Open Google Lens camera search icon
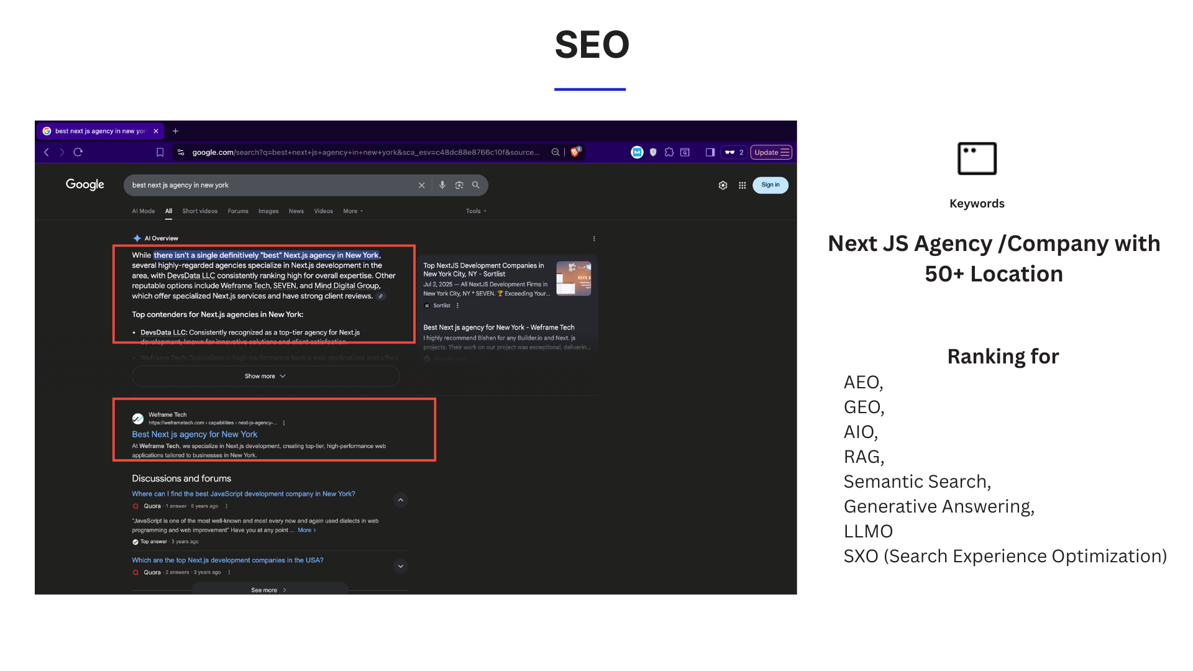The height and width of the screenshot is (671, 1193). point(459,185)
